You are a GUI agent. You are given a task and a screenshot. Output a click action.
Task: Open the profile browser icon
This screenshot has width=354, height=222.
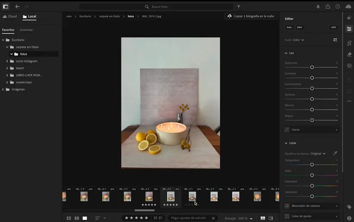click(x=335, y=40)
